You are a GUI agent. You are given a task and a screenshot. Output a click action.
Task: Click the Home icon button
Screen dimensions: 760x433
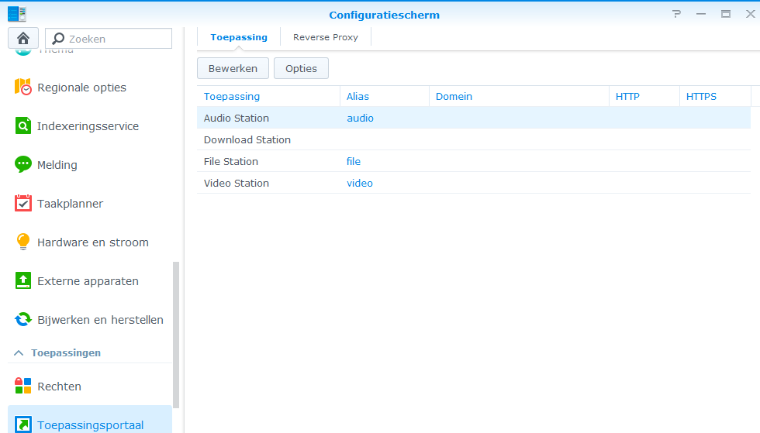point(22,38)
